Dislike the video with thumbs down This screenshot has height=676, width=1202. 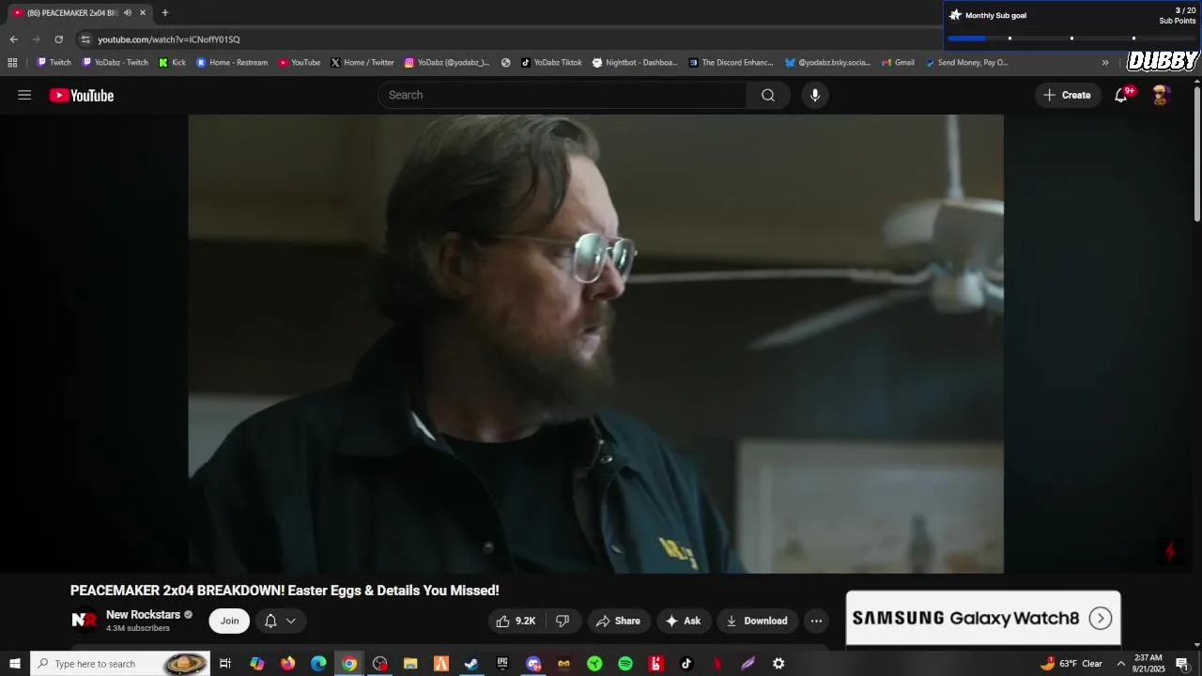click(562, 621)
